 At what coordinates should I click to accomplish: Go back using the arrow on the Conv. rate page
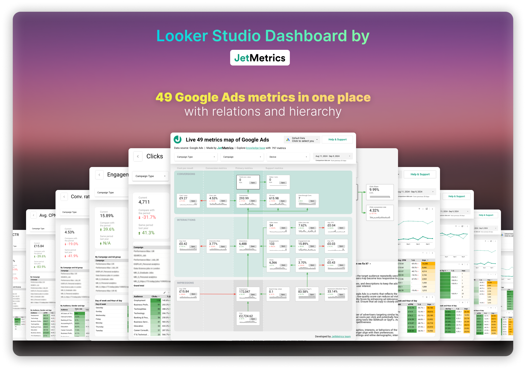tap(64, 196)
